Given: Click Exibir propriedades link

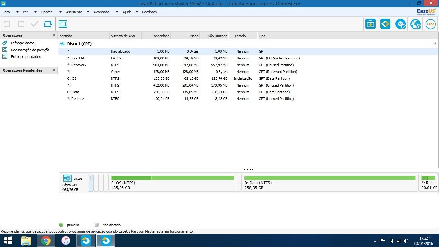Looking at the screenshot, I should (x=26, y=57).
